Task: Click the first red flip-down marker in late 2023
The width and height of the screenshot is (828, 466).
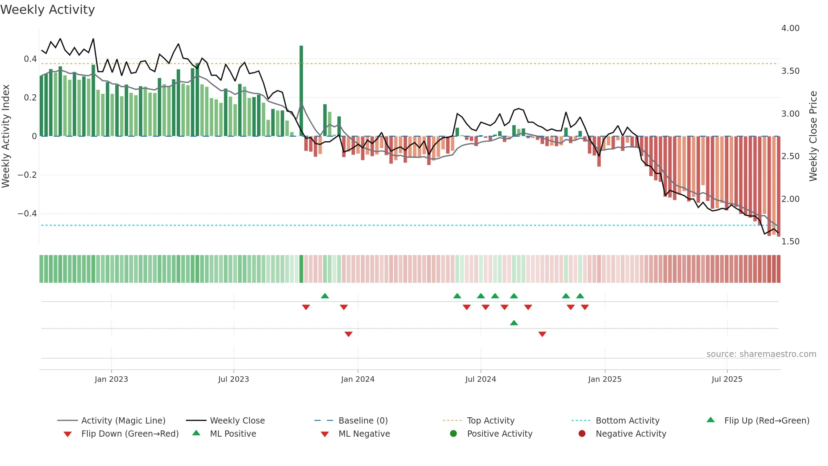Action: [x=306, y=307]
